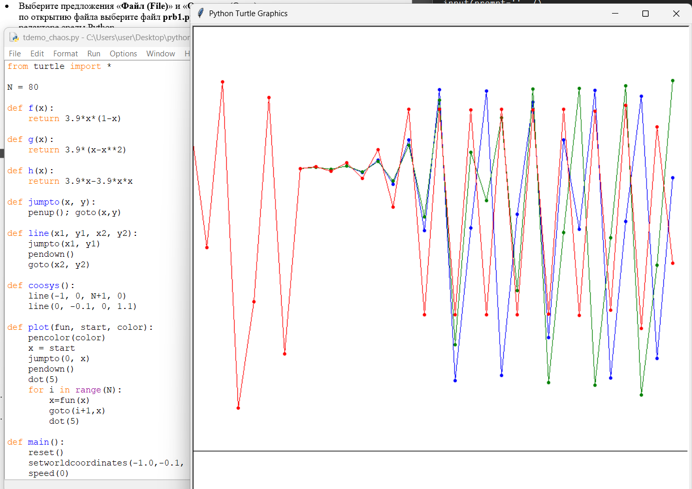
Task: Place cursor on the 'N = 80' line
Action: pos(23,87)
